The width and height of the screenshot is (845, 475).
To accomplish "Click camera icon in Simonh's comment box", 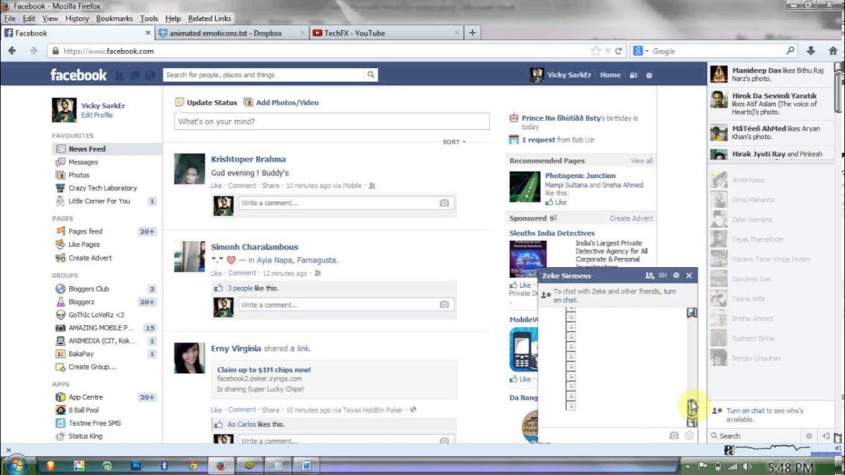I will (444, 305).
